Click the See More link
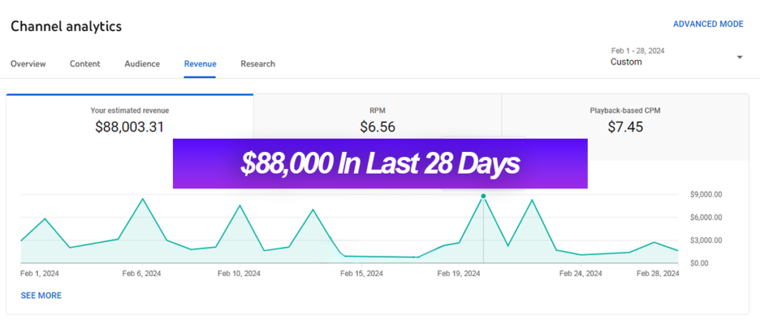Image resolution: width=760 pixels, height=333 pixels. tap(42, 295)
